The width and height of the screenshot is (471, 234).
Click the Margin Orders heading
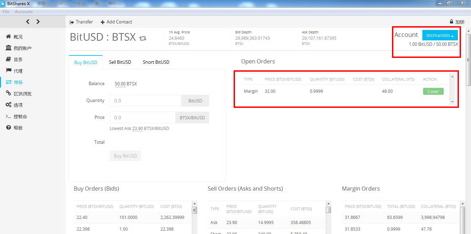361,189
